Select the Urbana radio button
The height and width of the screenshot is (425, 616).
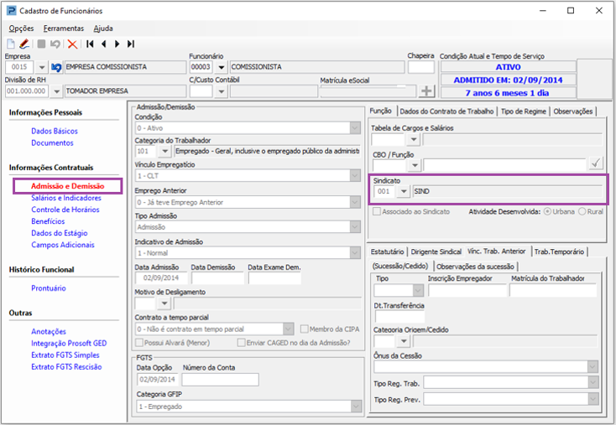tap(547, 211)
